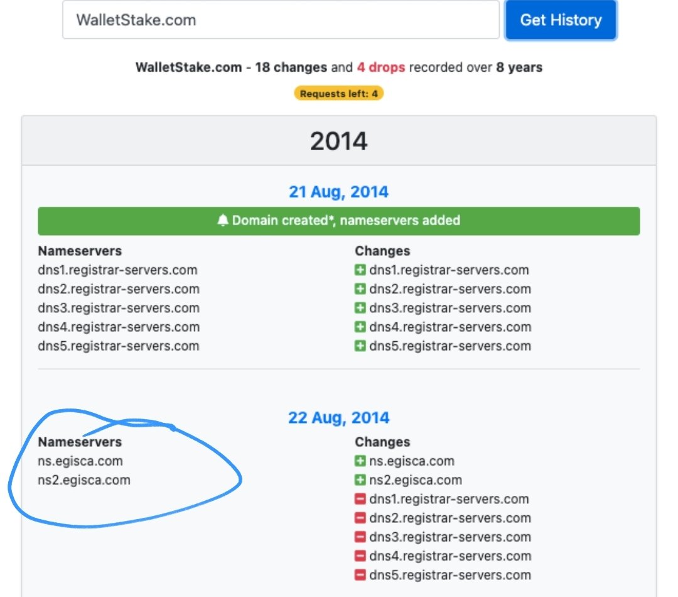Click green plus icon beside dns4.registrar-servers.com
The image size is (678, 597).
click(x=360, y=327)
